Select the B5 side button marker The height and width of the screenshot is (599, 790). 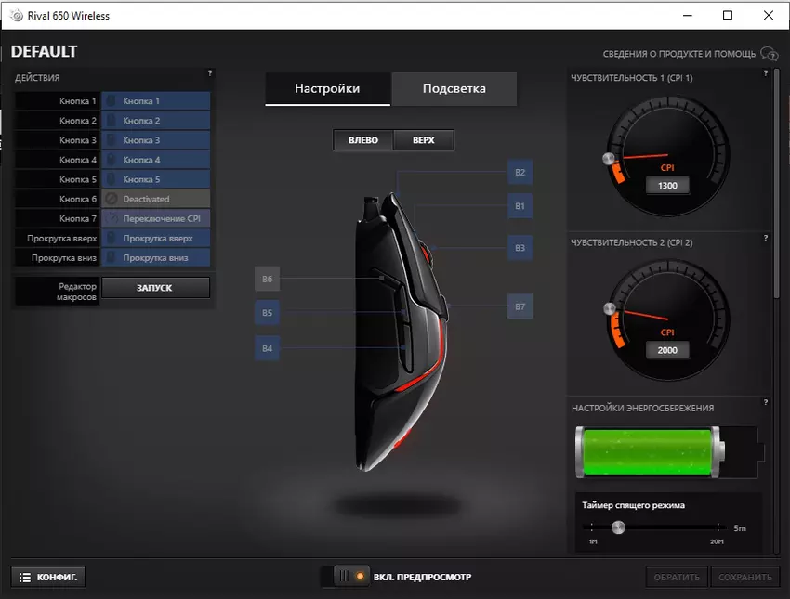[267, 314]
